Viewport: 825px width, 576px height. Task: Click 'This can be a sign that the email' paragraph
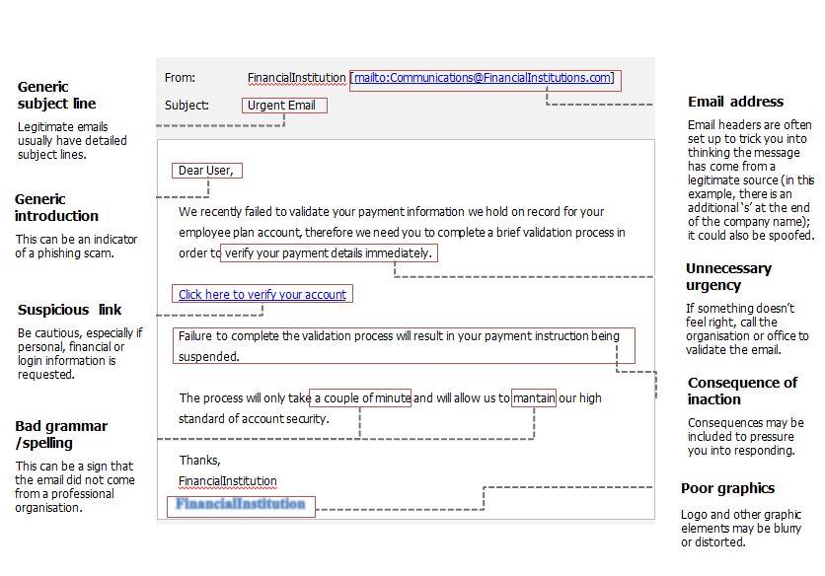(75, 486)
